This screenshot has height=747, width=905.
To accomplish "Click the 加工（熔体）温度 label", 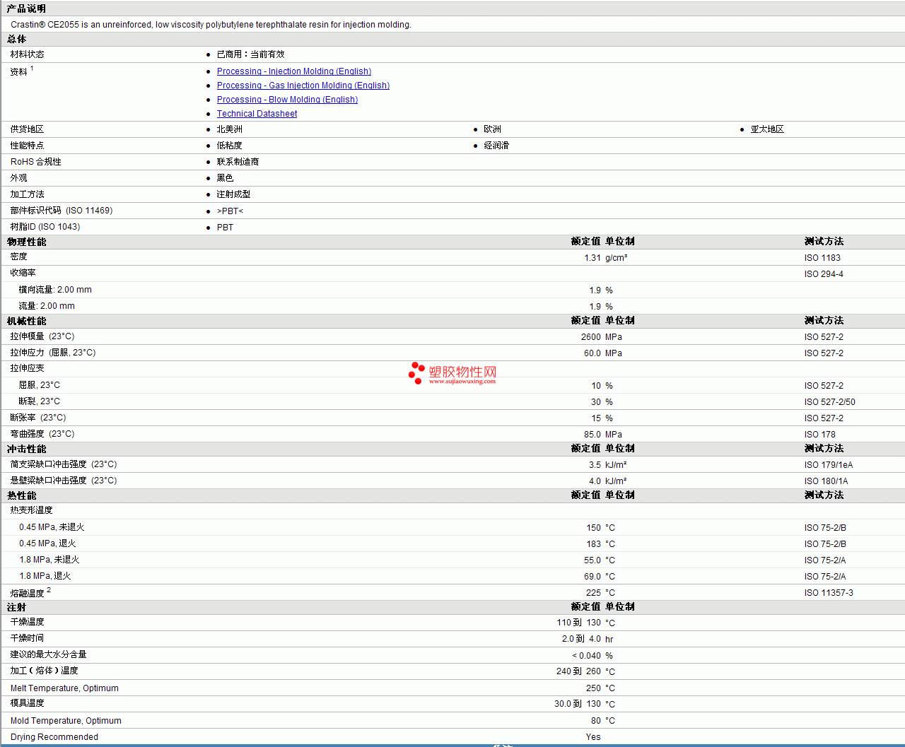I will (44, 671).
